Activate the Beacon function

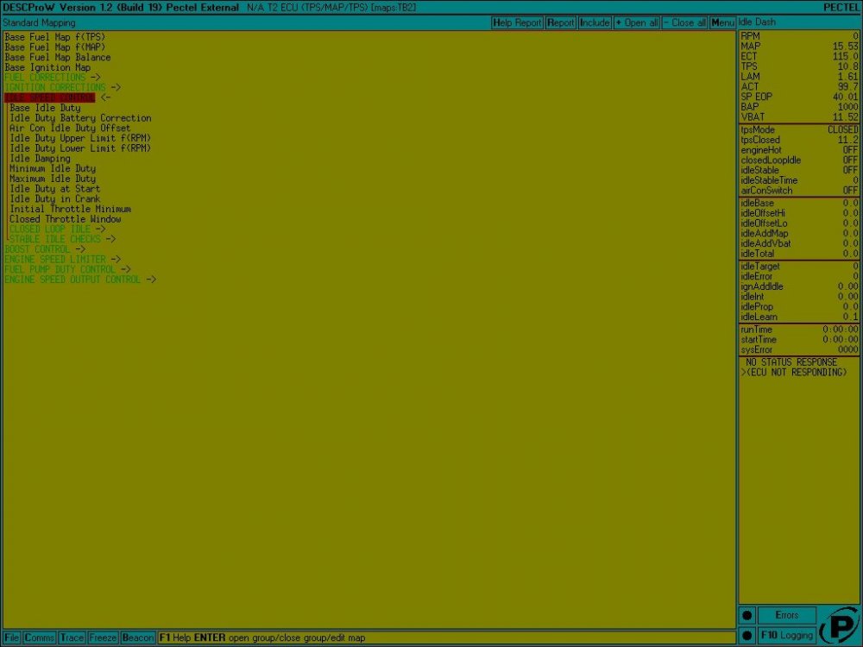click(x=137, y=638)
